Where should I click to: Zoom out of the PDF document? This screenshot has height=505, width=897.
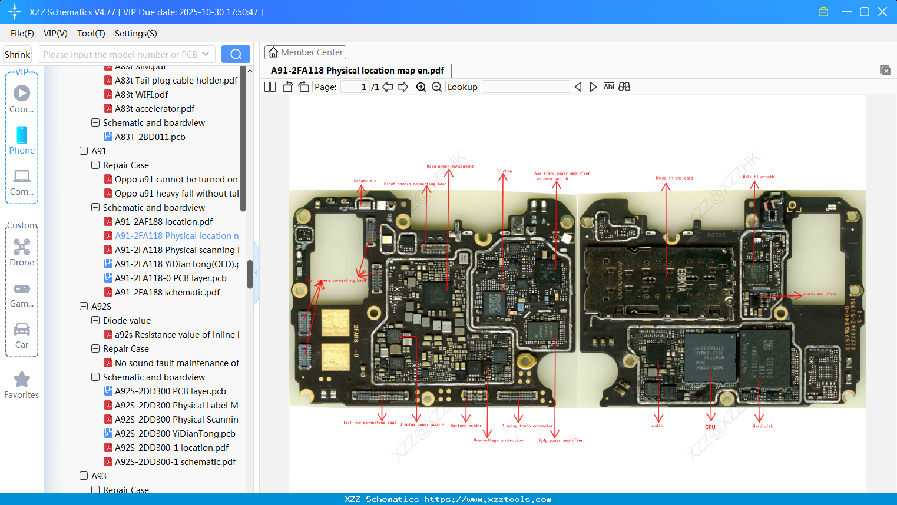436,87
